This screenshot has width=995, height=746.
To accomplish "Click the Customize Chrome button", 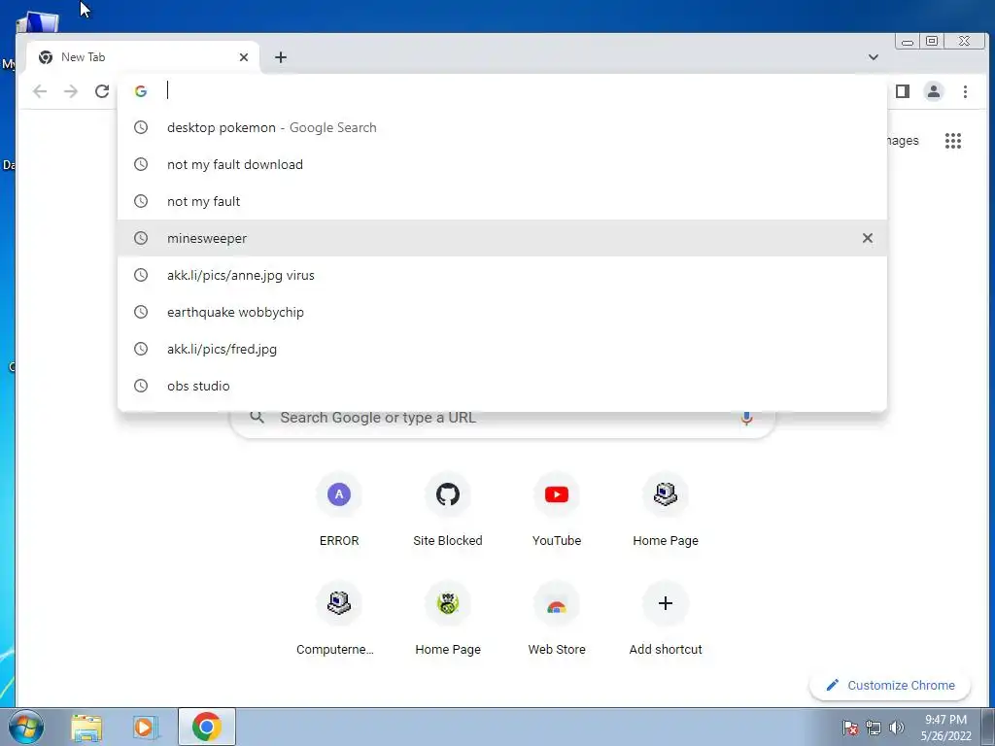I will (x=890, y=685).
